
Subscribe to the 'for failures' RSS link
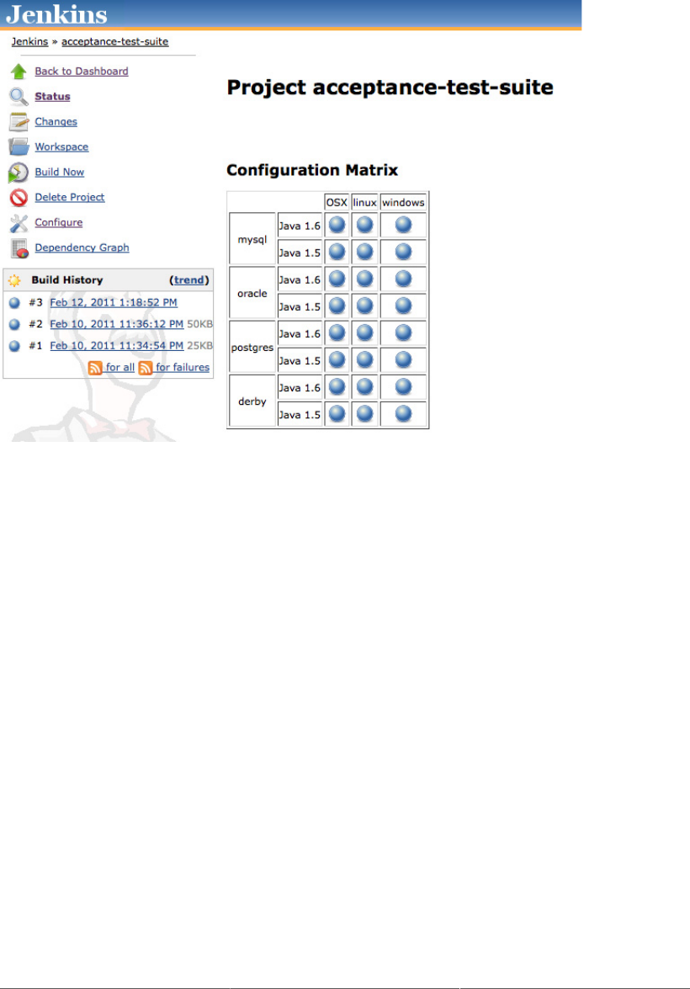pyautogui.click(x=183, y=367)
